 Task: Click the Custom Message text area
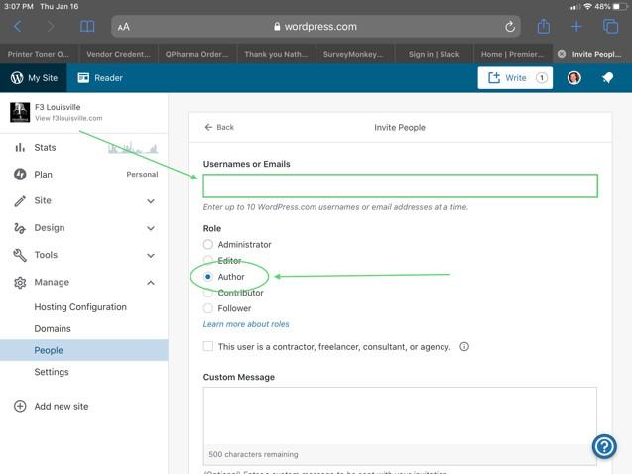point(400,416)
